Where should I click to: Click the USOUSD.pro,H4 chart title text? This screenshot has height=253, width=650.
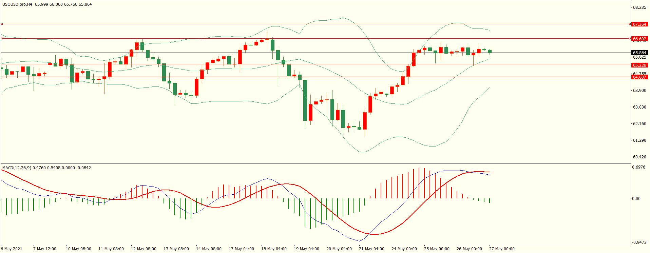point(17,4)
